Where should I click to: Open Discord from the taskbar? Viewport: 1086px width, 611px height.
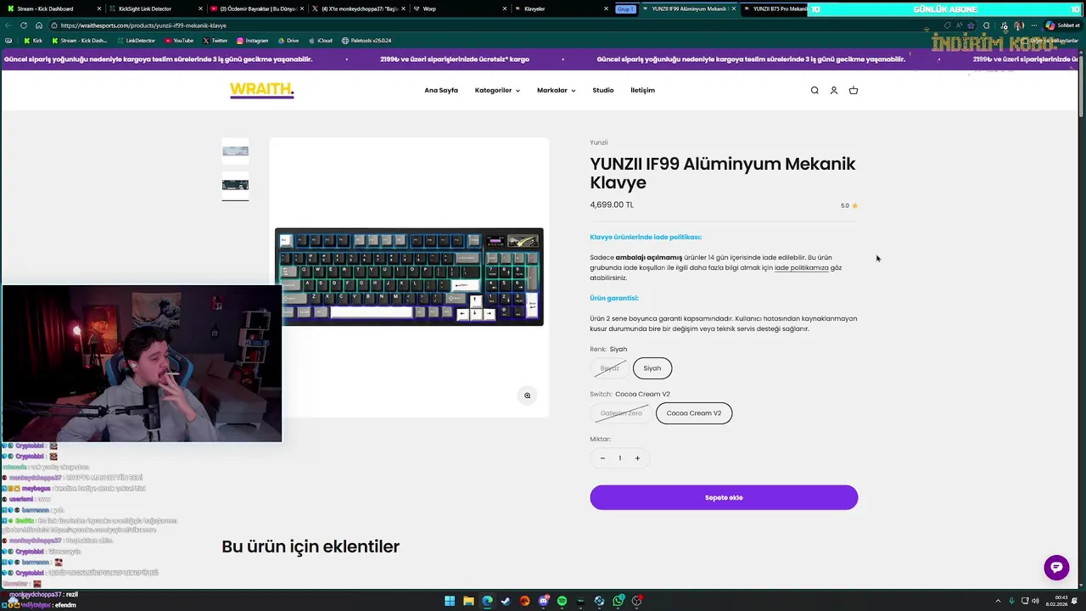coord(544,601)
